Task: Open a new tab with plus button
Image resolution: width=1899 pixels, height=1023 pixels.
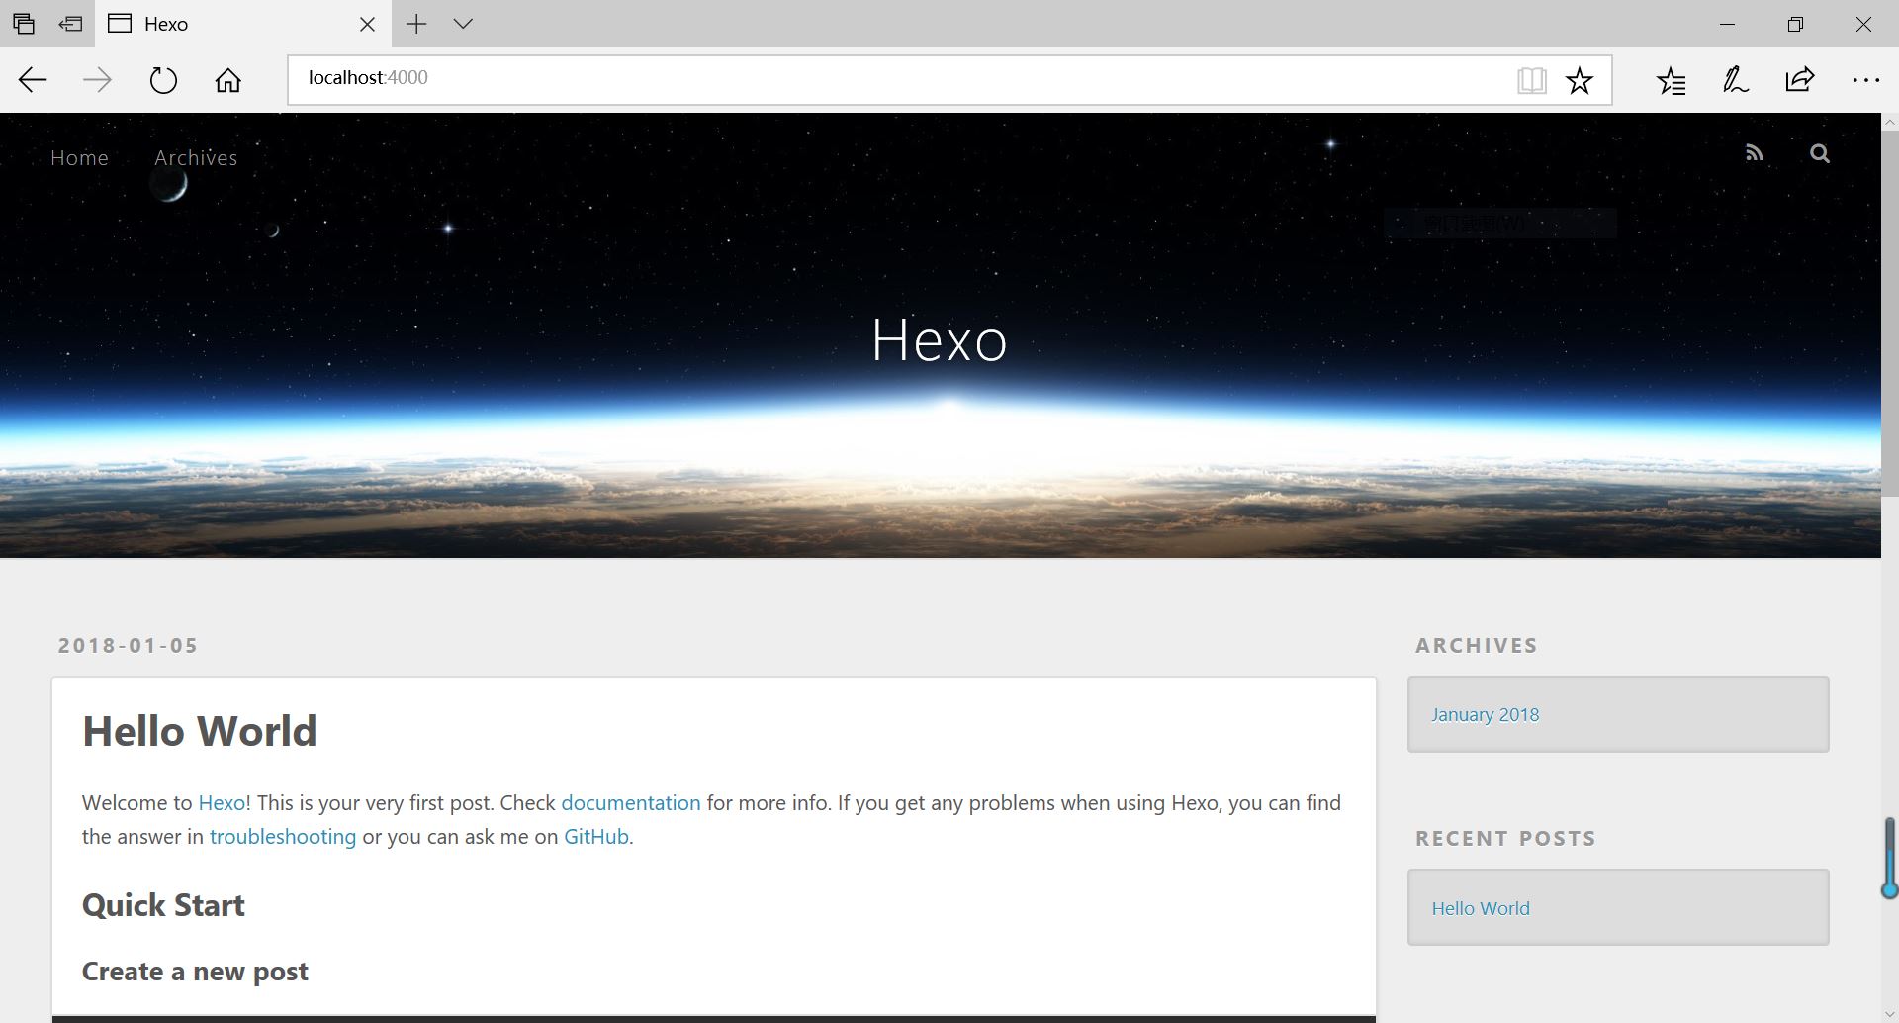Action: (416, 24)
